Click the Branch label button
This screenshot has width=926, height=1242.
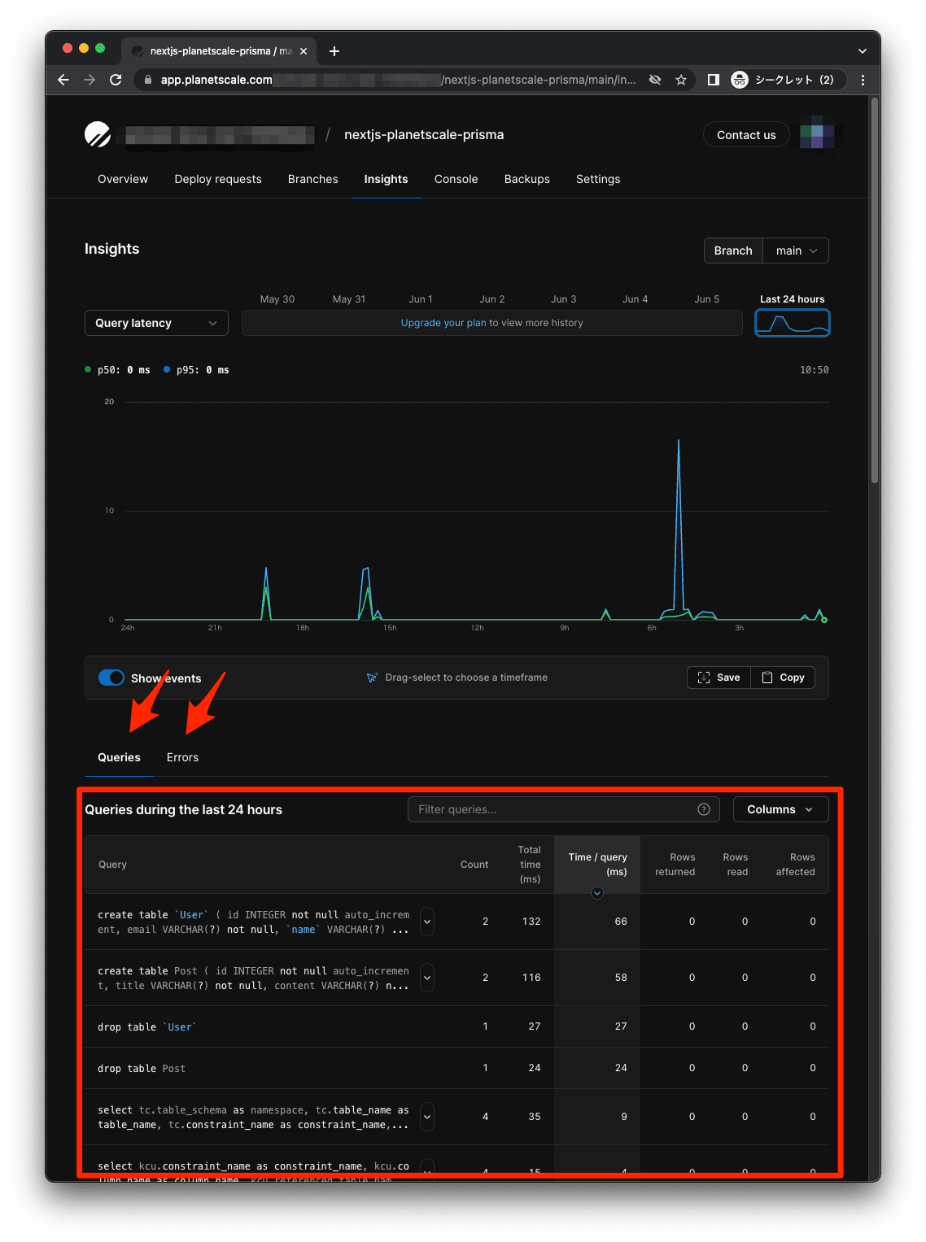pos(733,251)
